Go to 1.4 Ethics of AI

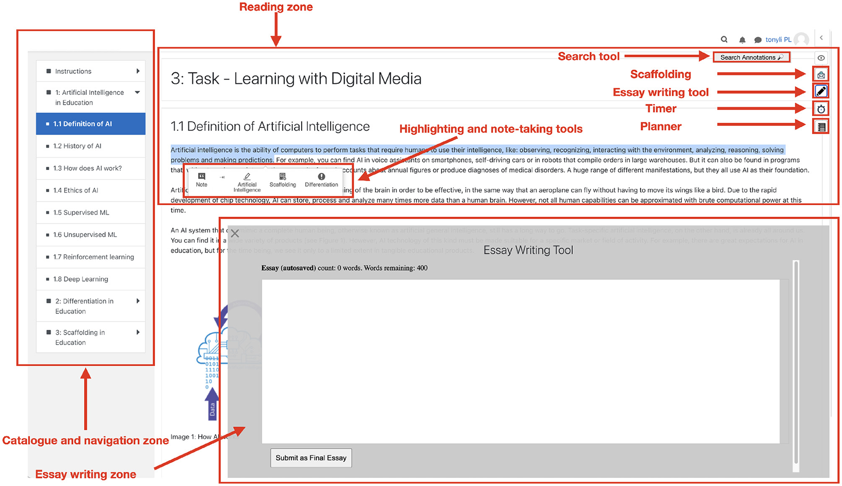pos(76,190)
